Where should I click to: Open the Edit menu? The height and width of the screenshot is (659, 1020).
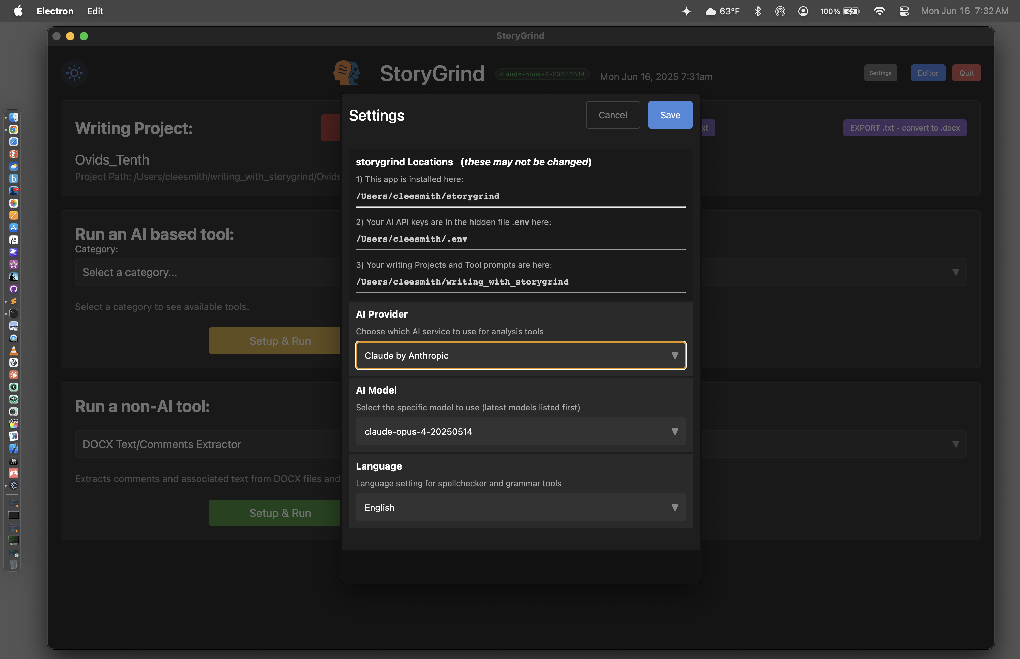95,11
